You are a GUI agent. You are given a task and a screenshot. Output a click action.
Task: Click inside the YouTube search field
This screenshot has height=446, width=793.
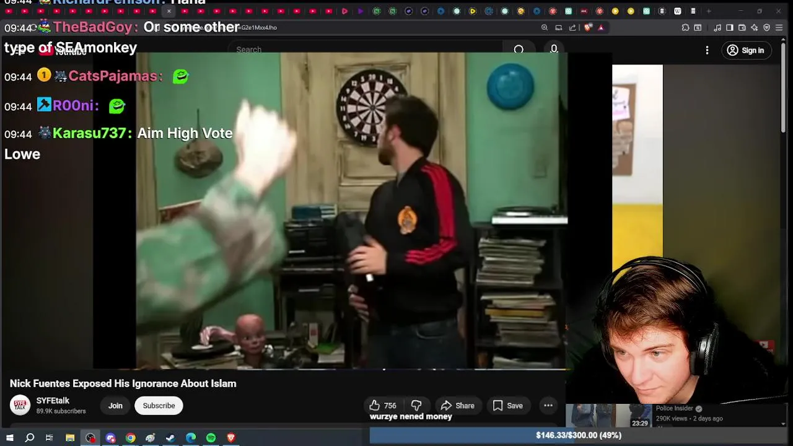[x=366, y=50]
